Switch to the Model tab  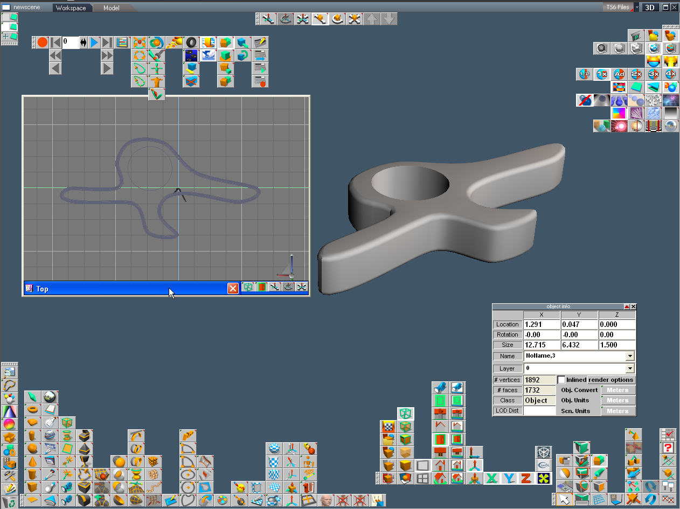112,8
